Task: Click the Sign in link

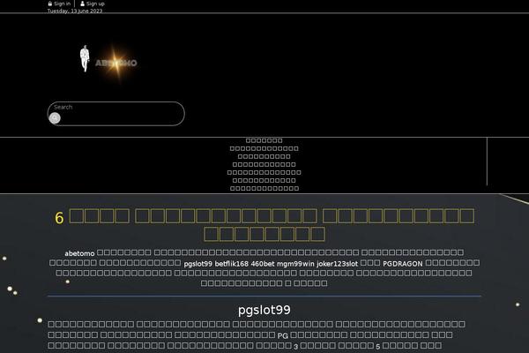Action: click(x=59, y=4)
